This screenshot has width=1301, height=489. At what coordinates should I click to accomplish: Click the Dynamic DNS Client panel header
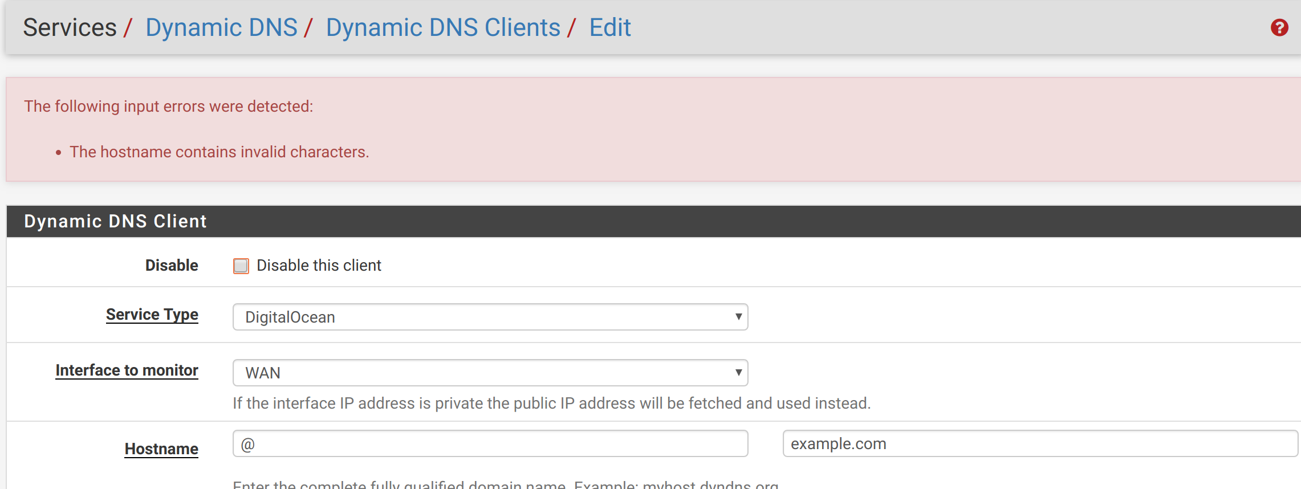tap(115, 221)
